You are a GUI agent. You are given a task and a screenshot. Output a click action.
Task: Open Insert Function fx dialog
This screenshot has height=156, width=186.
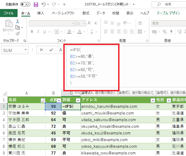(x=61, y=50)
